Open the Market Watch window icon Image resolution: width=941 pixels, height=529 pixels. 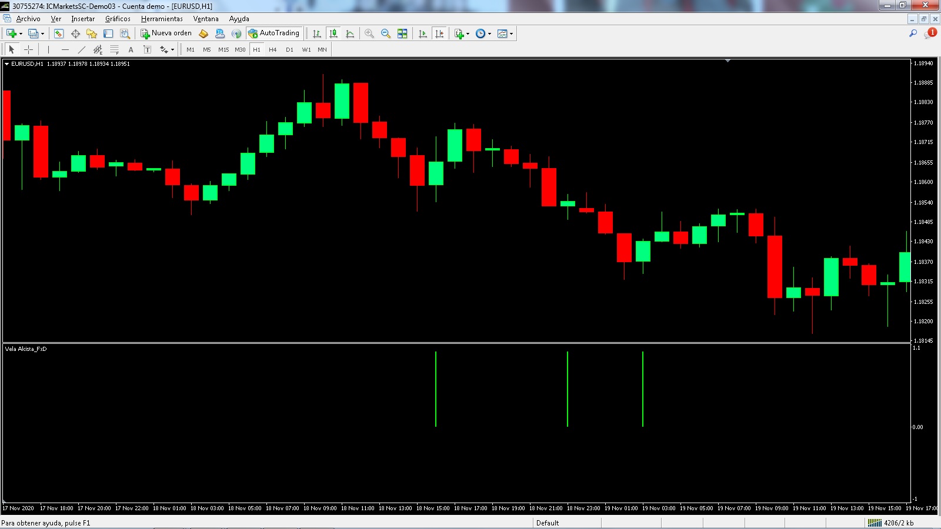click(x=58, y=34)
